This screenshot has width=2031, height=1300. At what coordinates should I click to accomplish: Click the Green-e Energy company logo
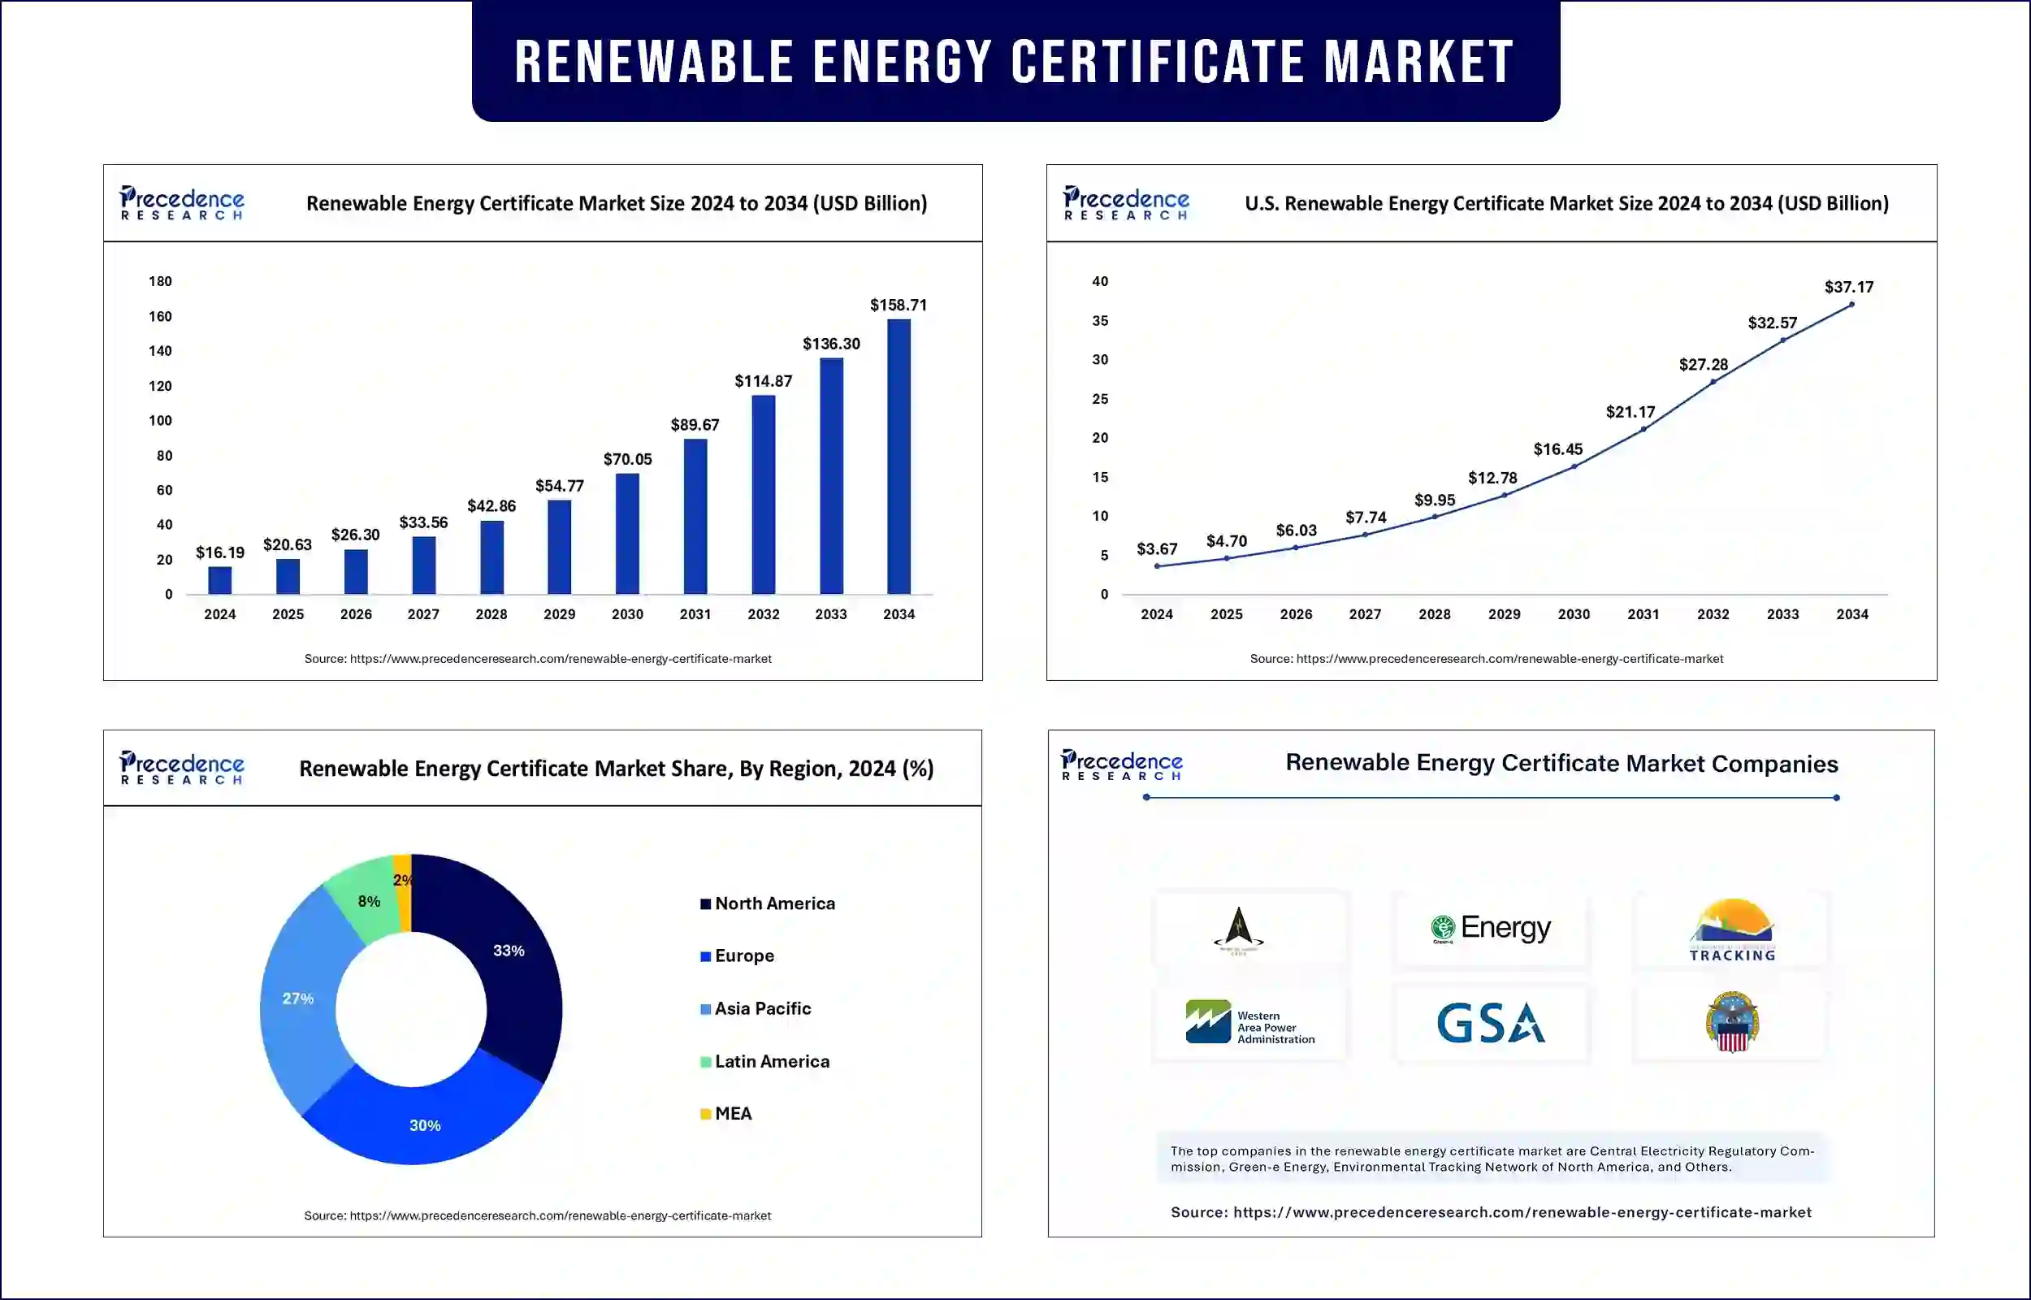(1490, 929)
